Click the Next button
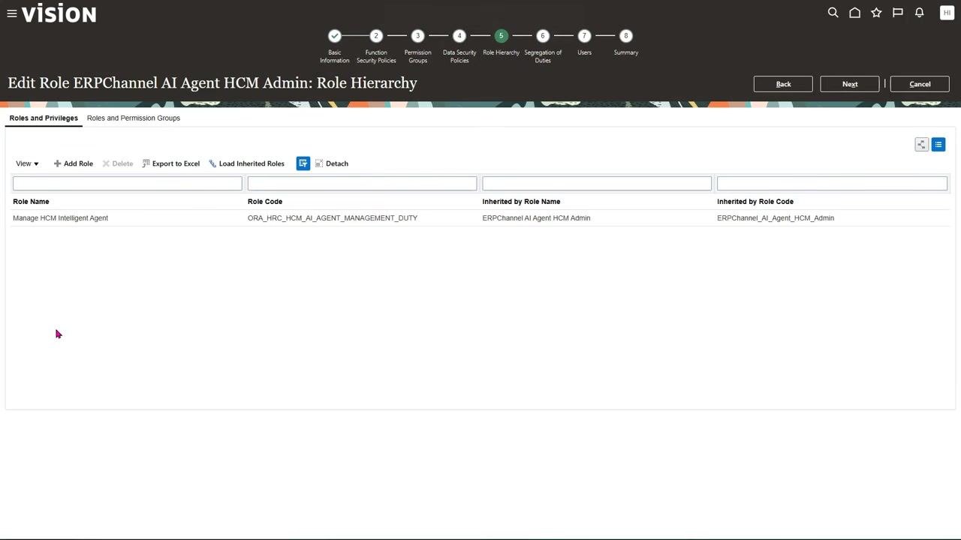Image resolution: width=961 pixels, height=540 pixels. pos(850,84)
